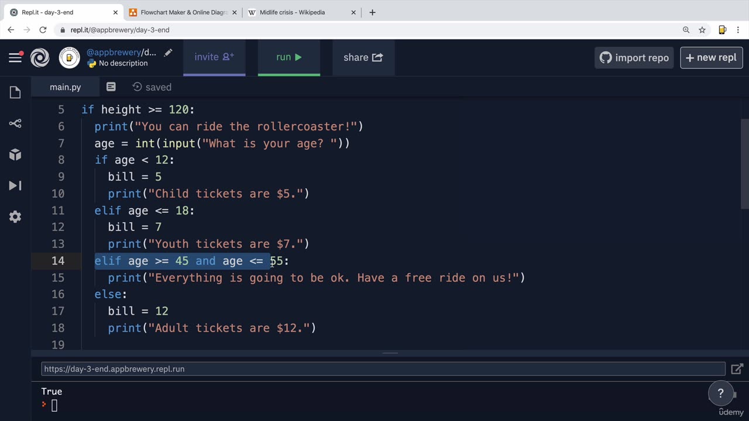The image size is (749, 421).
Task: Click the console prompt cursor
Action: tap(54, 405)
